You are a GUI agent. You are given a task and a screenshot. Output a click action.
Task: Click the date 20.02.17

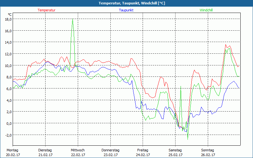tap(13, 155)
